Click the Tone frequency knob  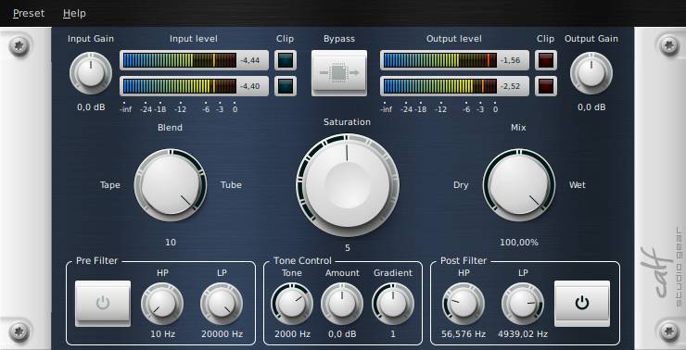(x=292, y=304)
